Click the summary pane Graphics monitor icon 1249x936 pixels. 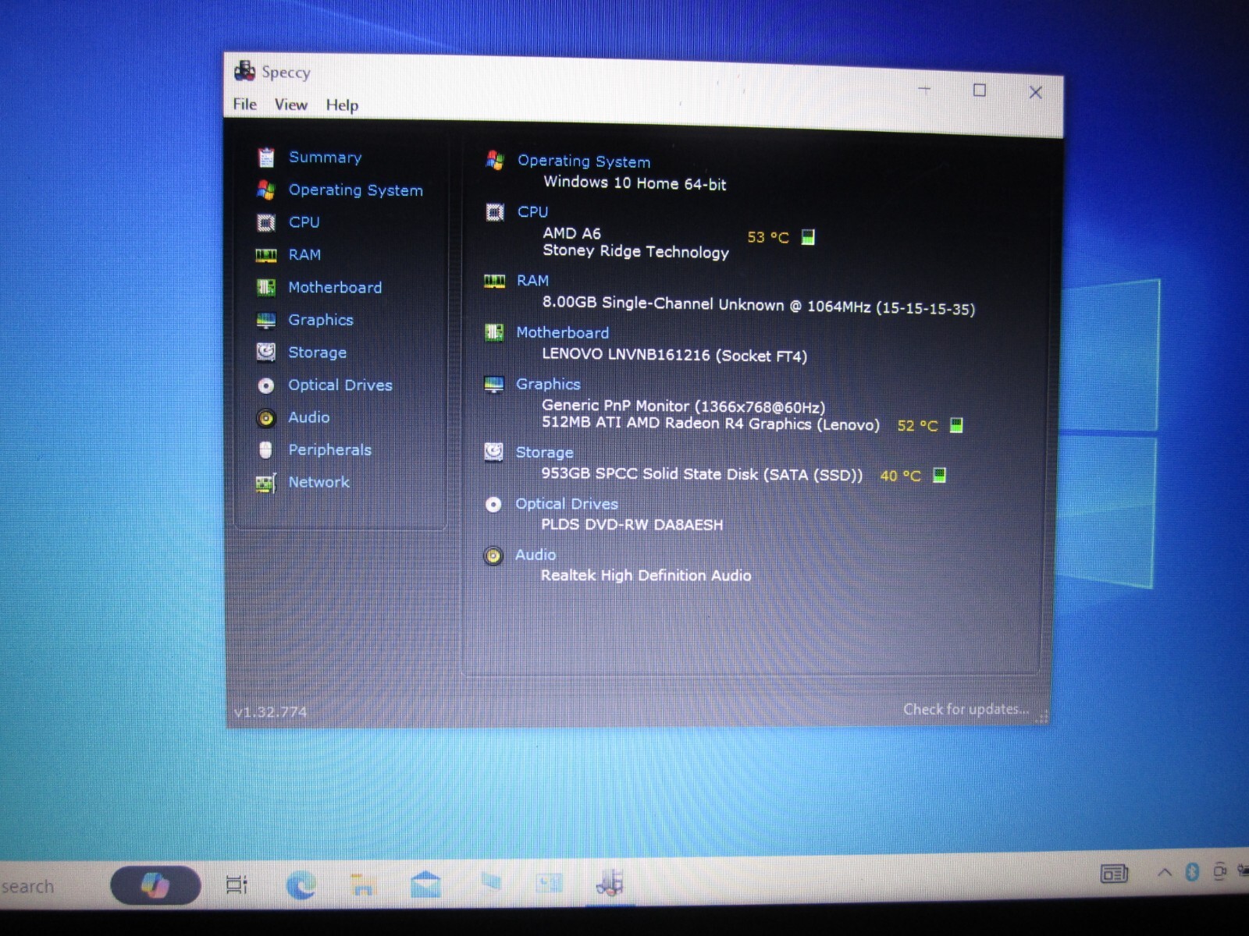click(493, 385)
